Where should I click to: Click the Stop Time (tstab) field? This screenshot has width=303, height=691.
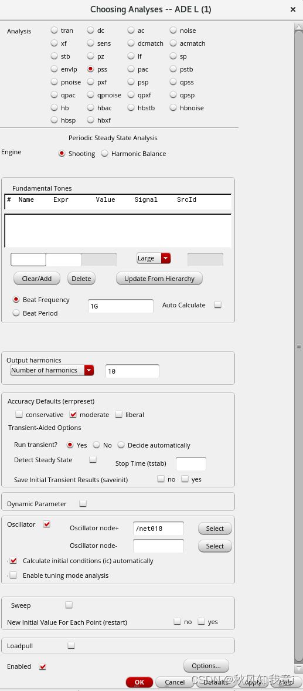[191, 463]
